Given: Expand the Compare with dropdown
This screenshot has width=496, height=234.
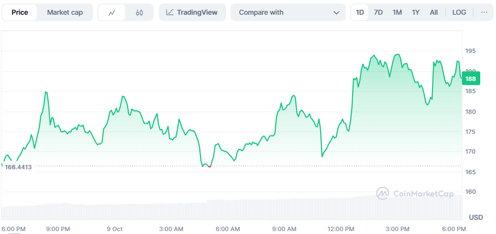Looking at the screenshot, I should pos(288,13).
